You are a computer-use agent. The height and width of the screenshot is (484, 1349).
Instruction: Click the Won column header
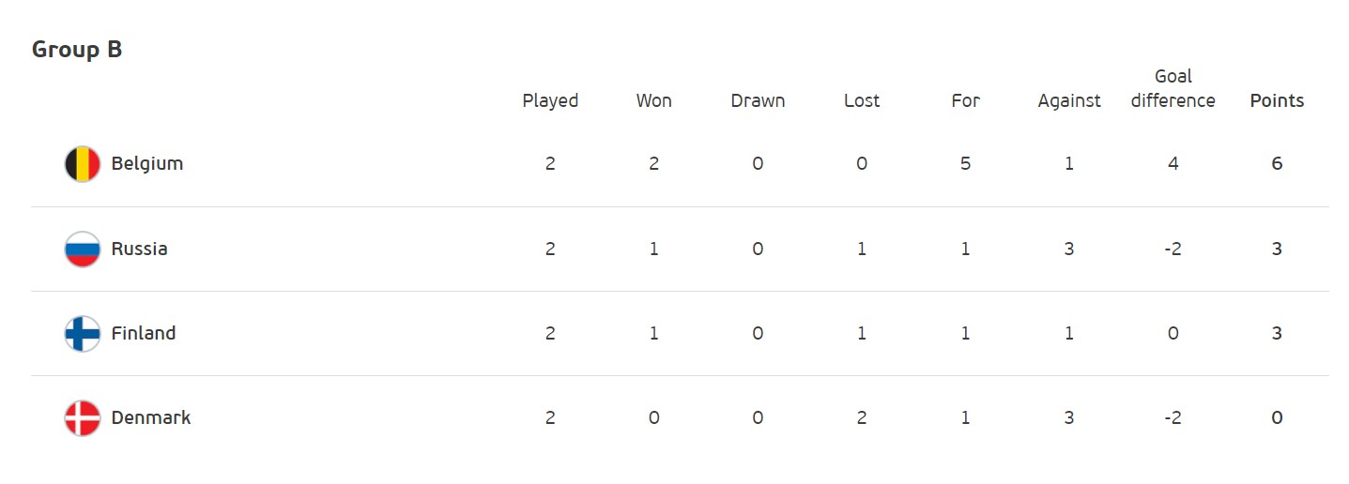pos(654,100)
